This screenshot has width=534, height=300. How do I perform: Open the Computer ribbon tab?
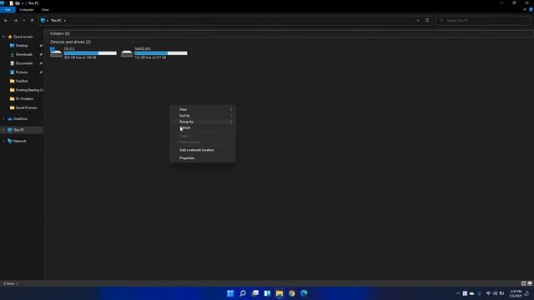[x=26, y=10]
